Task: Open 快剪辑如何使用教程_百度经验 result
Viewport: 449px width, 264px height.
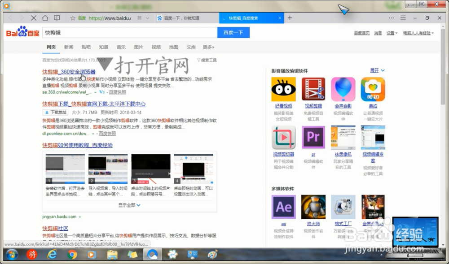Action: (77, 145)
